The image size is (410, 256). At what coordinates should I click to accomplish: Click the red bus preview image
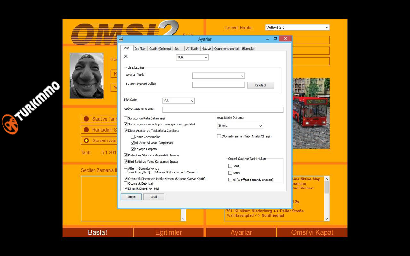tap(311, 114)
